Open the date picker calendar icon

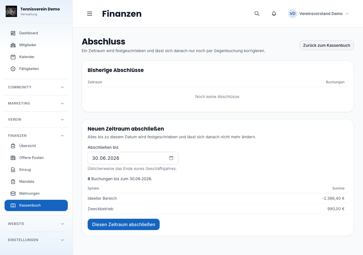(x=171, y=158)
